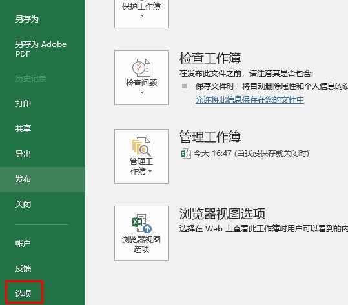Open the 允许将此信息保存在您的文件中 link

pos(250,100)
